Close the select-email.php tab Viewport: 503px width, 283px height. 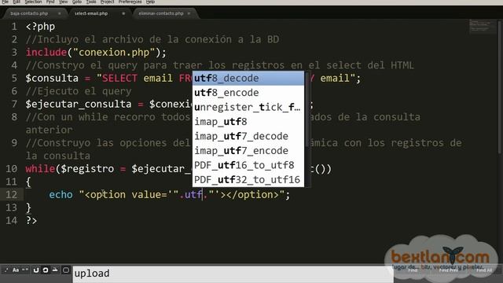click(123, 13)
